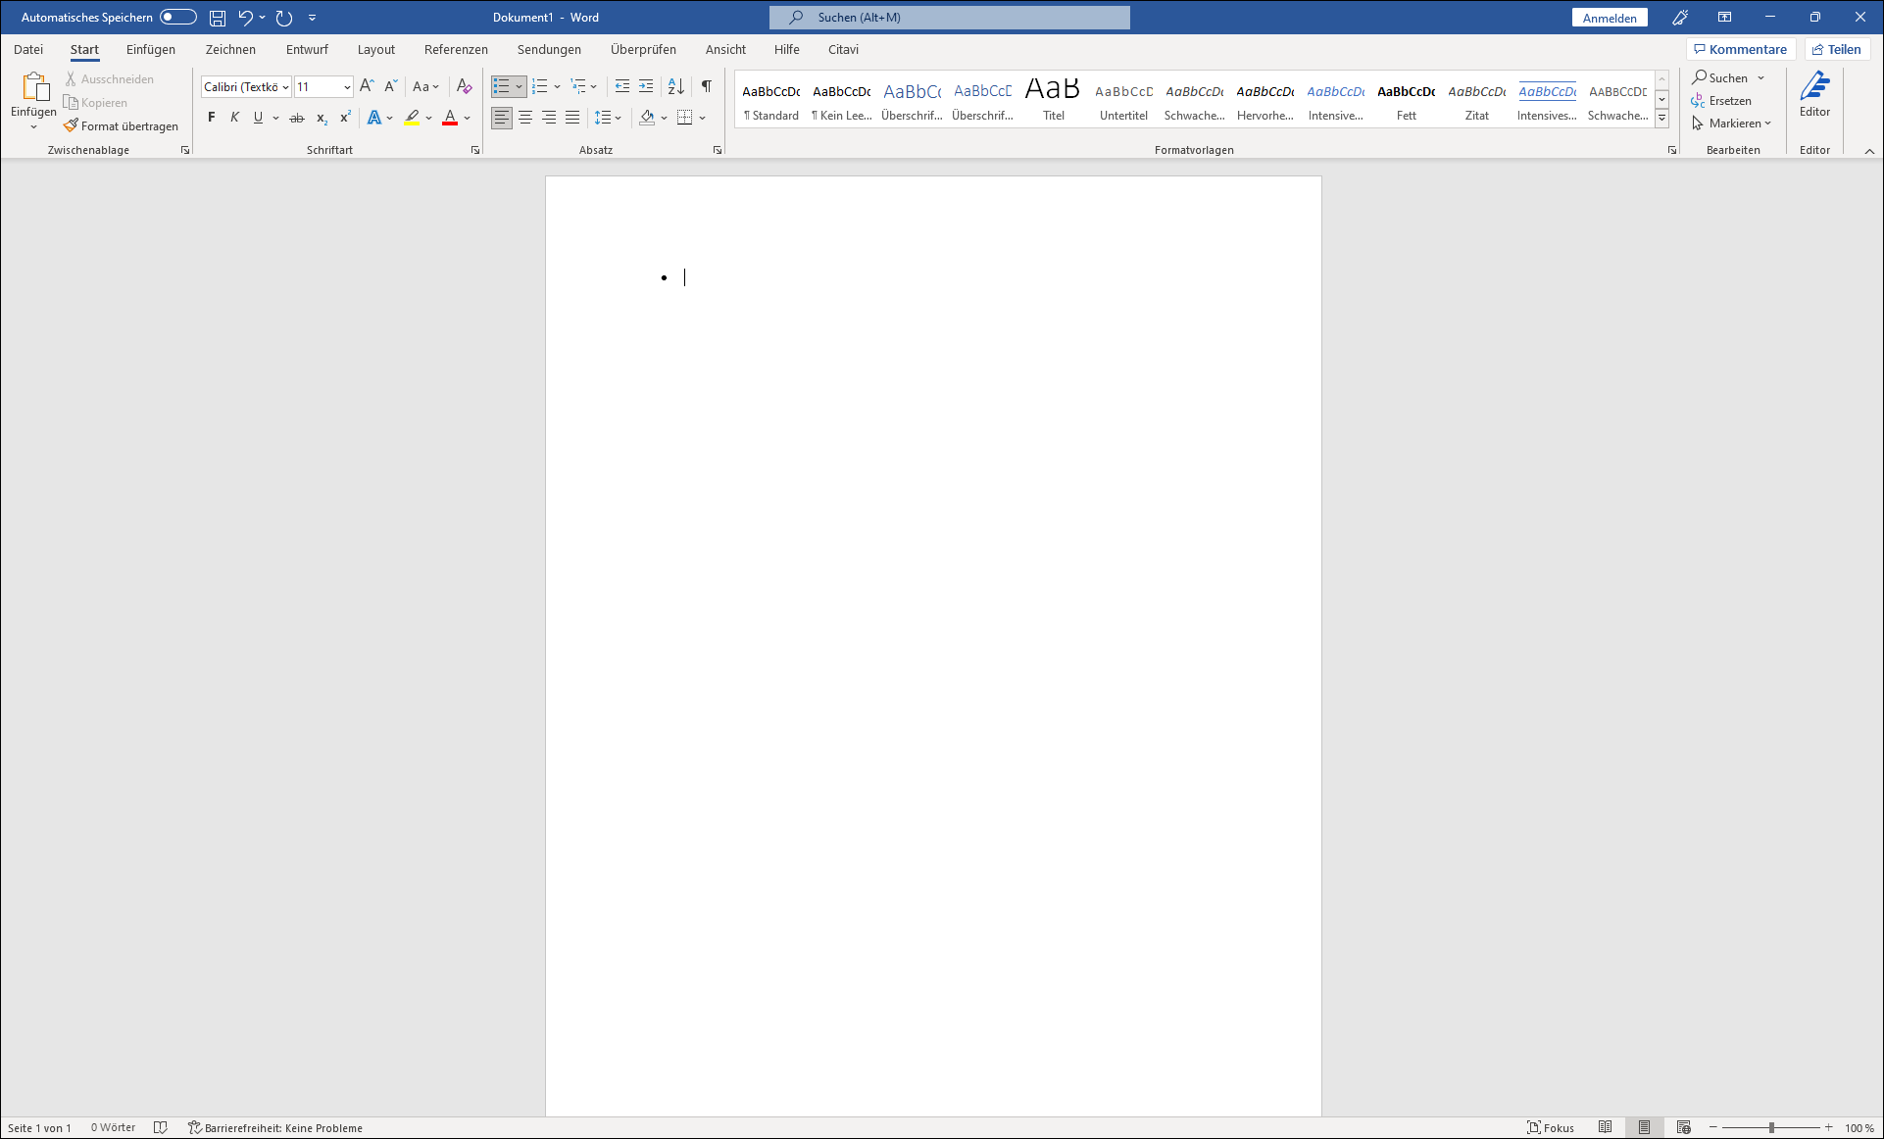Open the Editor ribbon button
This screenshot has width=1884, height=1139.
point(1814,95)
